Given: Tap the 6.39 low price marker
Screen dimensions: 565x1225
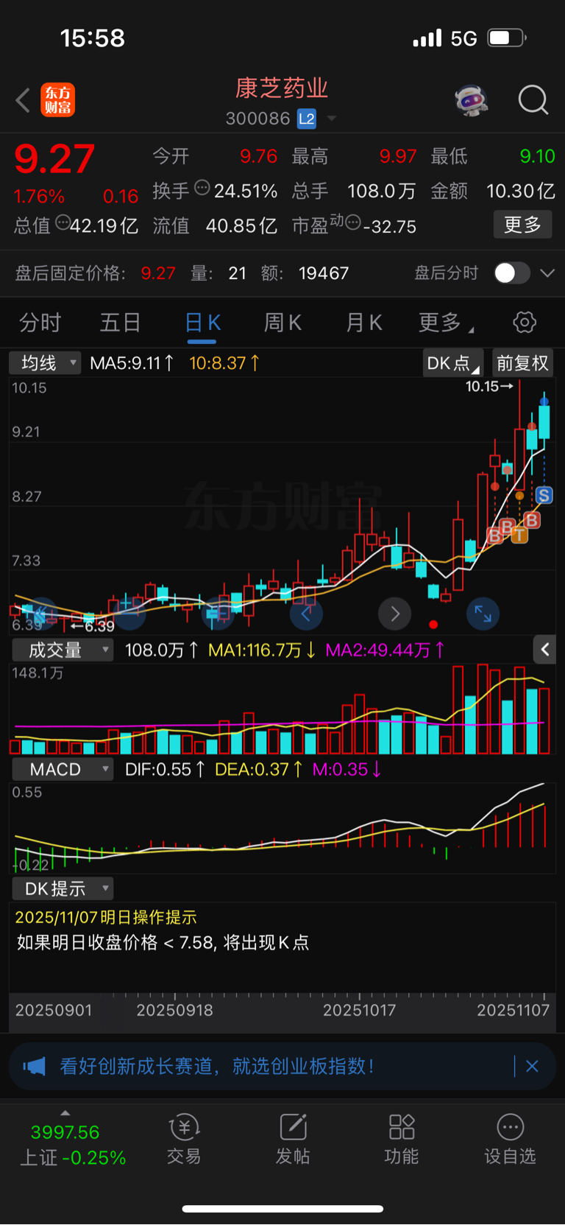Looking at the screenshot, I should point(93,626).
